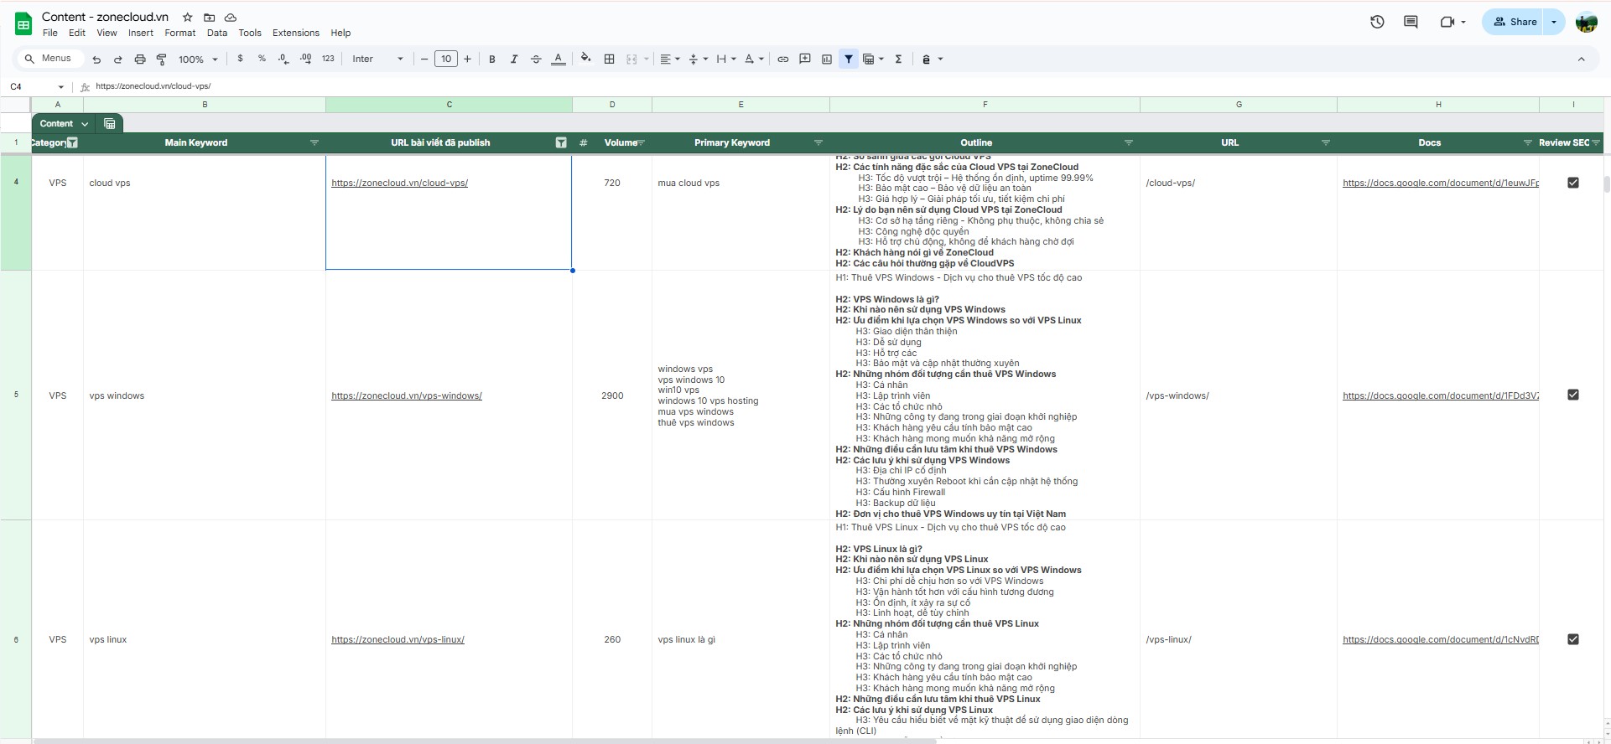Click the Share button
Screen dimensions: 1611x744
click(1515, 22)
